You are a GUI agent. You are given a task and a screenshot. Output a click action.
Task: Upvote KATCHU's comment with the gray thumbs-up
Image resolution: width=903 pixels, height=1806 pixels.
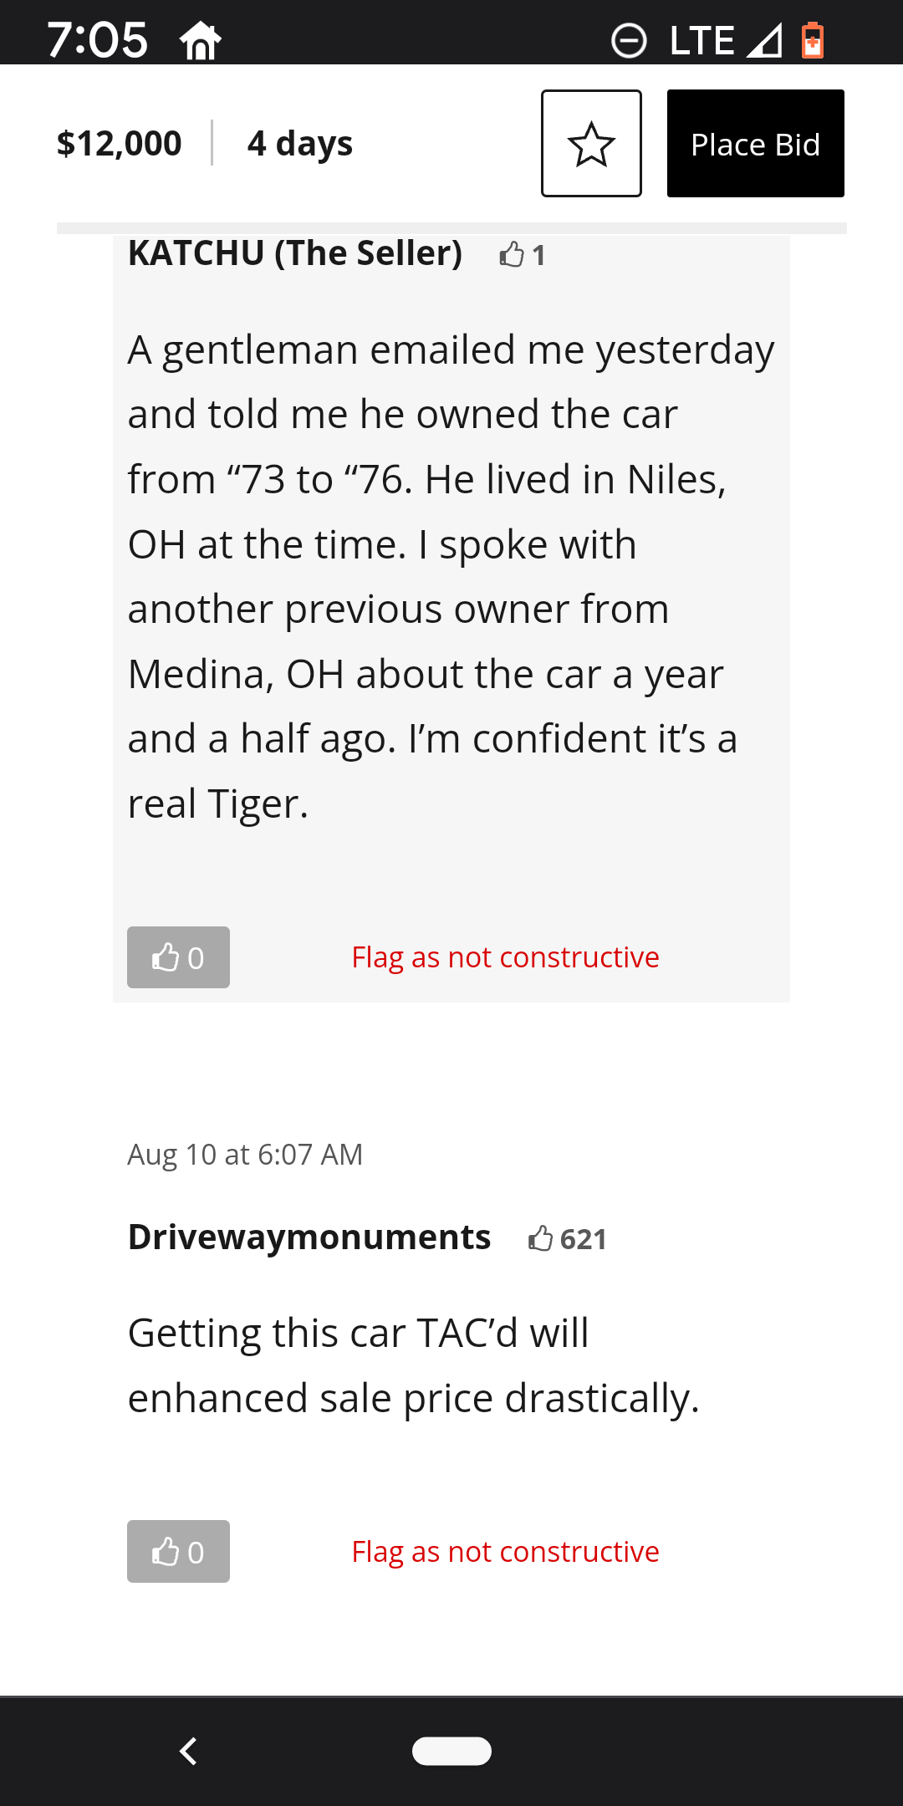point(178,957)
